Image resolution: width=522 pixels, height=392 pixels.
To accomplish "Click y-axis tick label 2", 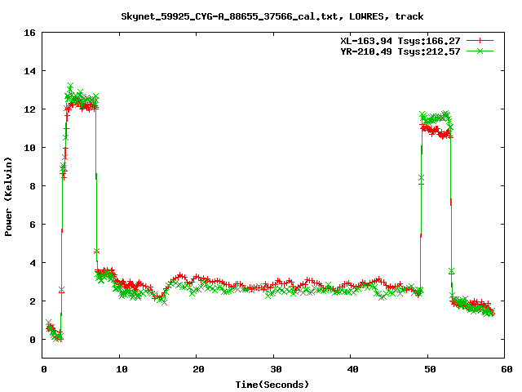I will pos(33,301).
